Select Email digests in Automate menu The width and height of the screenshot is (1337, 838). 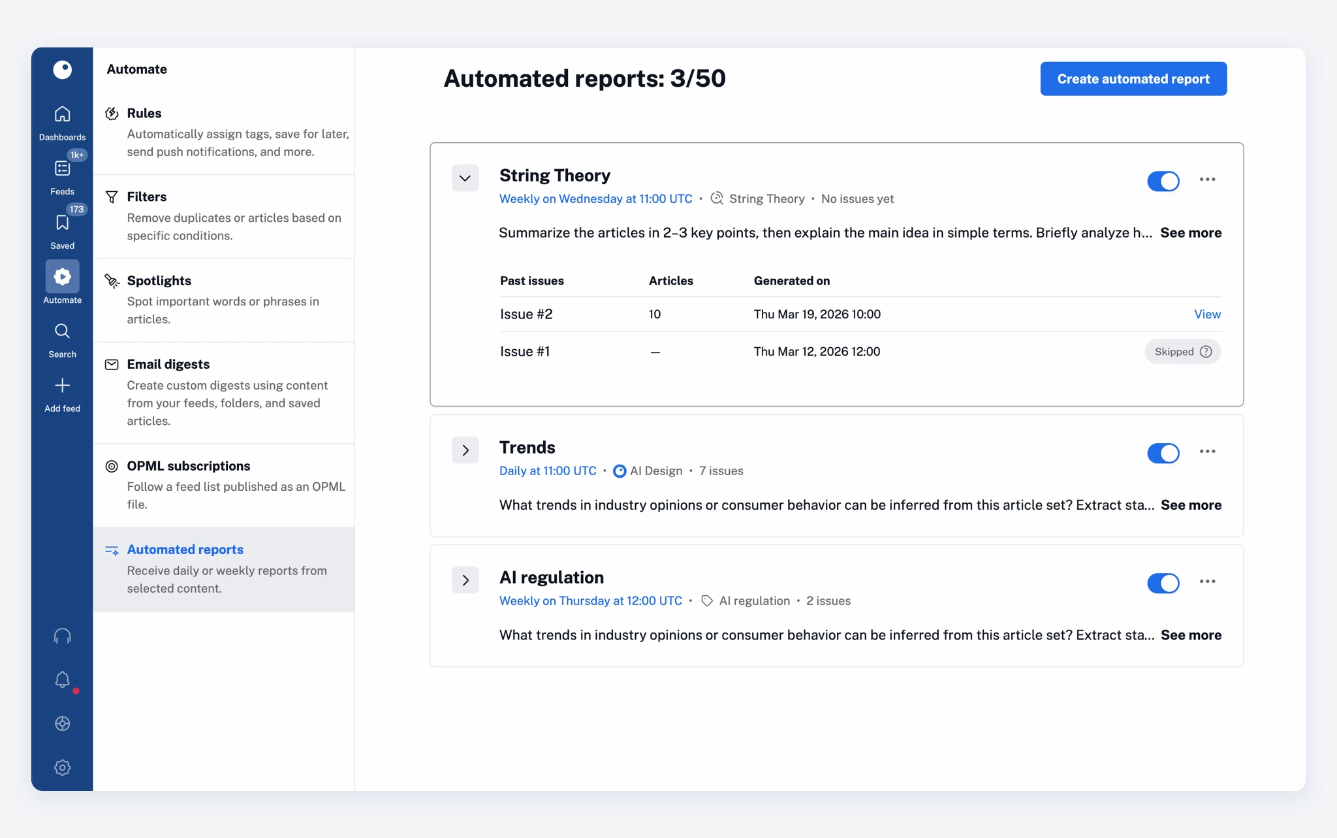click(168, 364)
